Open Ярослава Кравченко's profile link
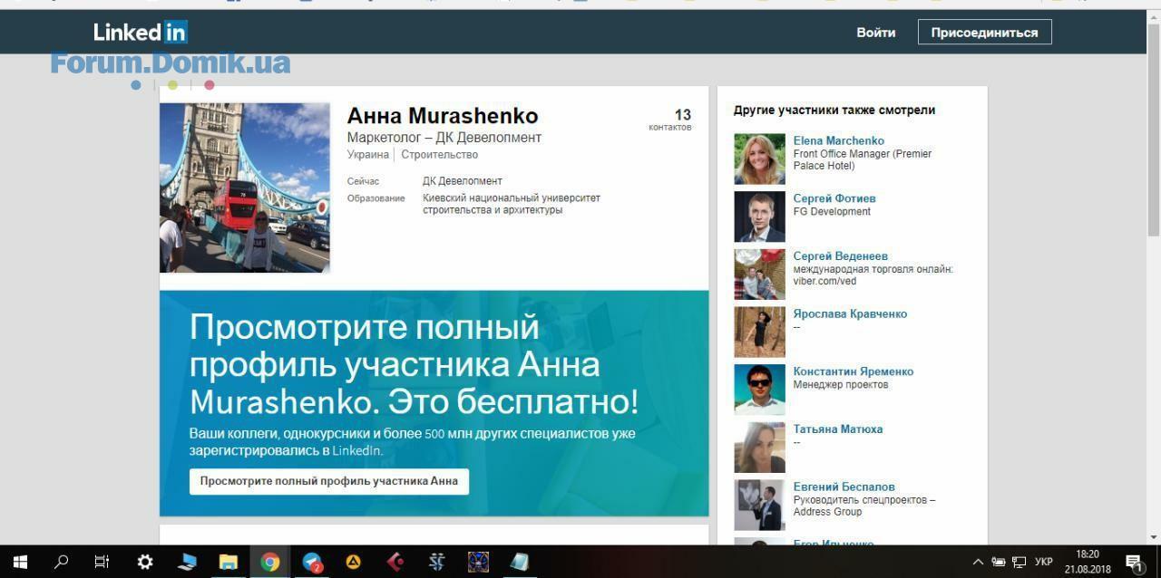 coord(850,314)
